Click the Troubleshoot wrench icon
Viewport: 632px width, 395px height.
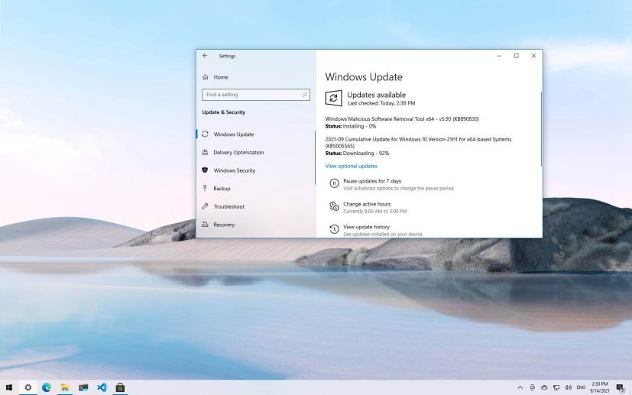pyautogui.click(x=205, y=206)
